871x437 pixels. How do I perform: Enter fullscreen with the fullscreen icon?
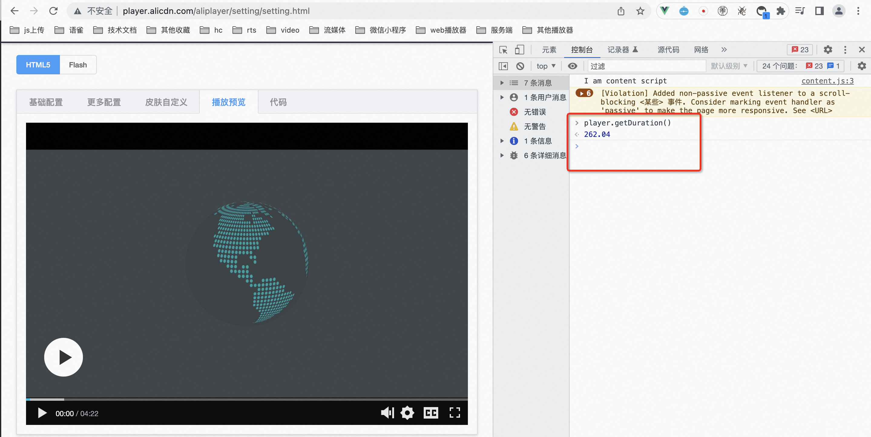[x=455, y=413]
